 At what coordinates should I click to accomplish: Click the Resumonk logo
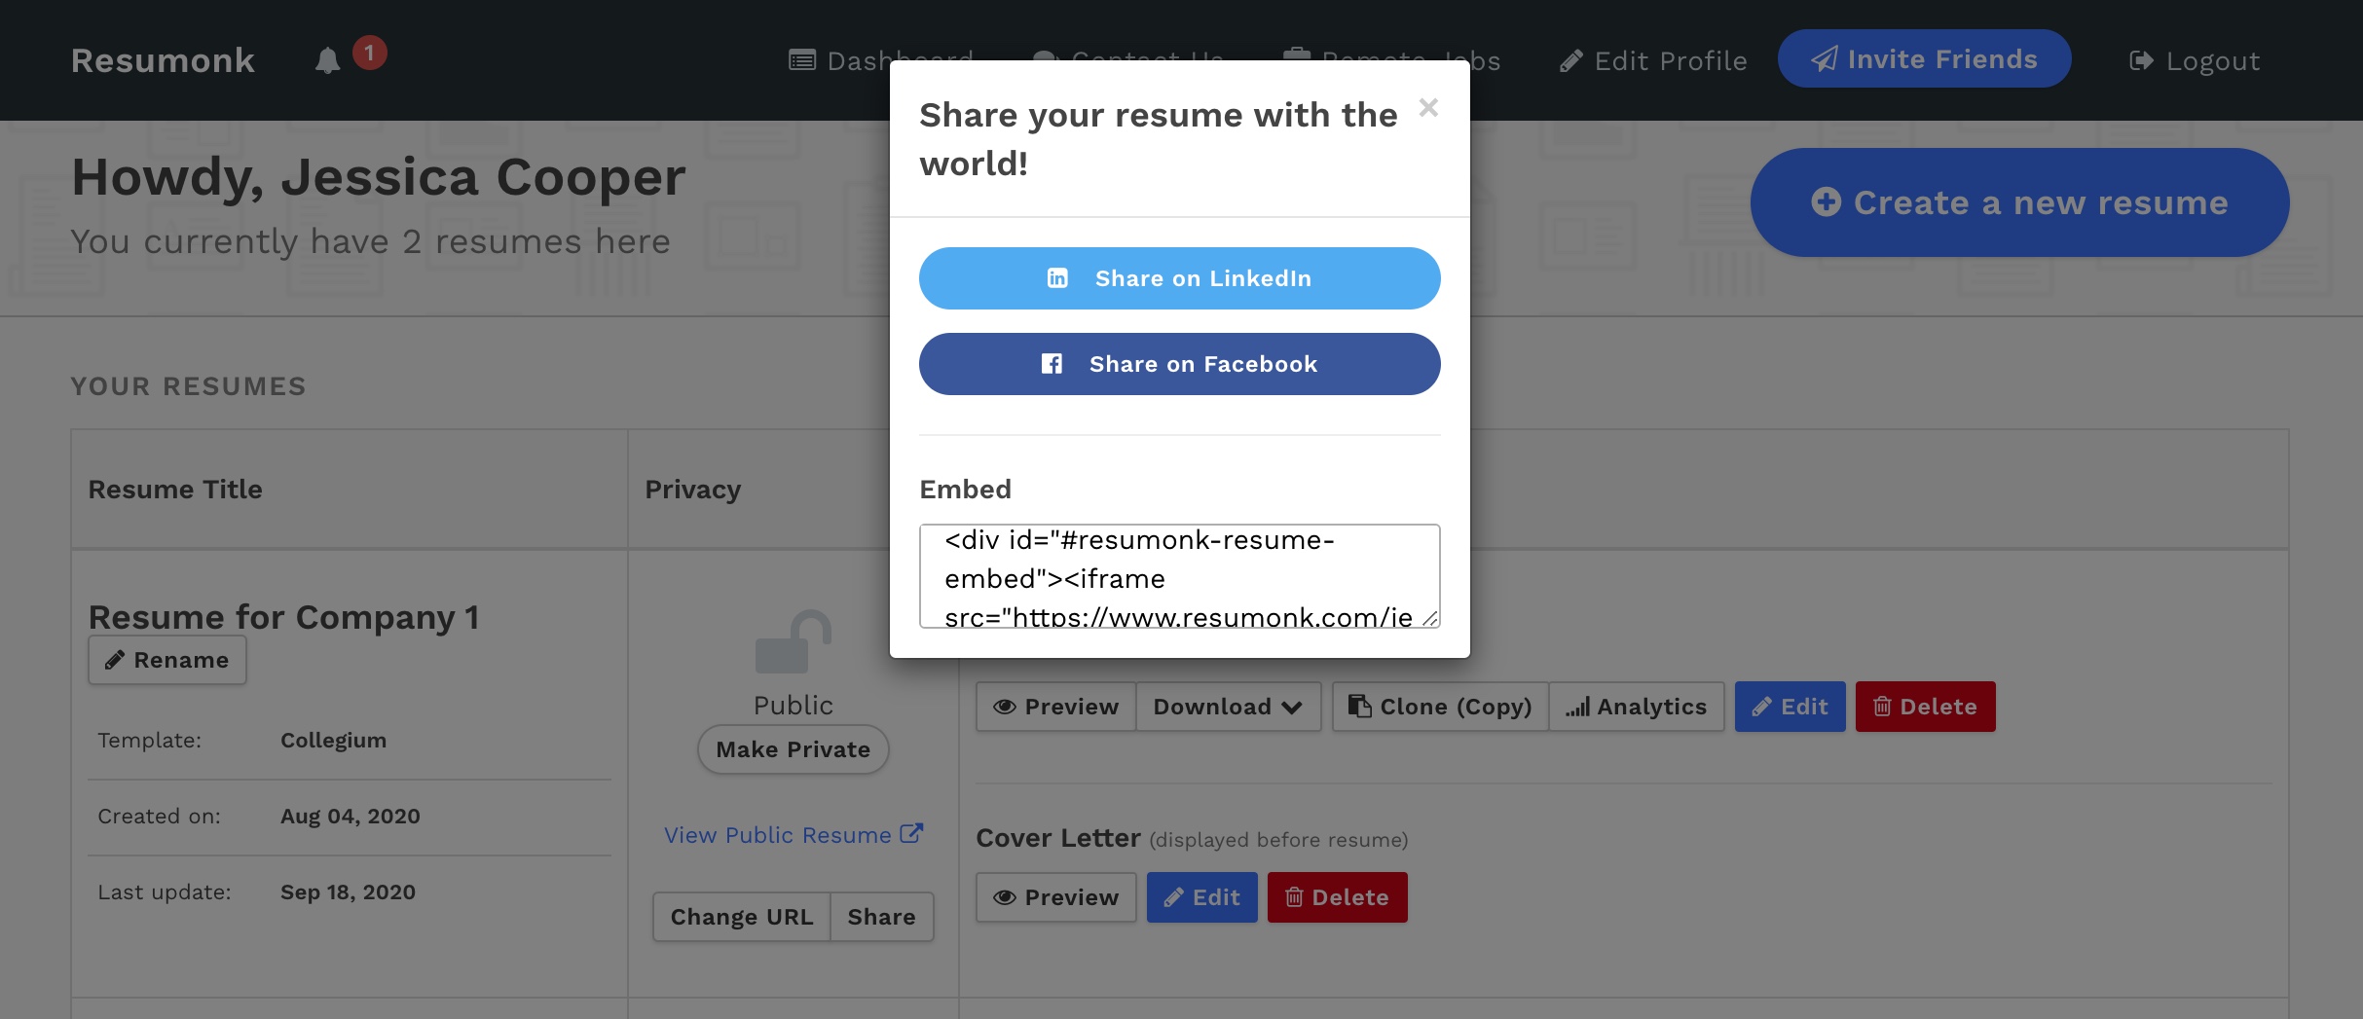pos(163,60)
